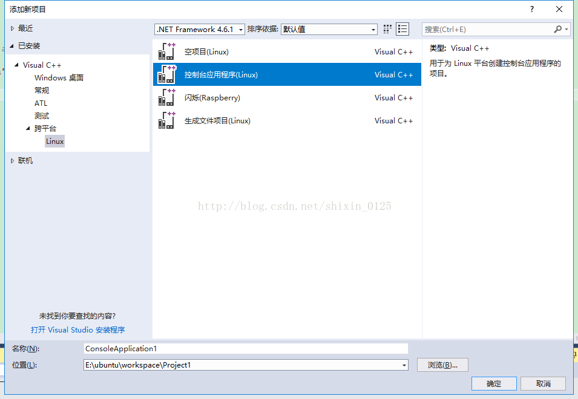
Task: Click the 联机 label
Action: pos(25,161)
